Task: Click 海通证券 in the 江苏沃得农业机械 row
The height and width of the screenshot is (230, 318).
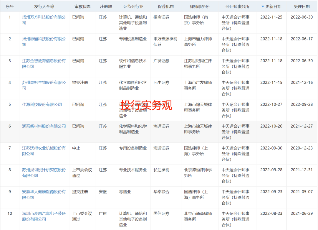Action: pos(161,148)
